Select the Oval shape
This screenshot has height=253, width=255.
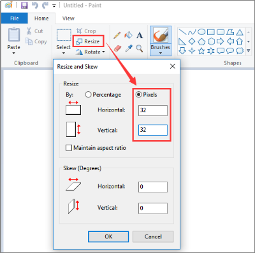point(201,32)
